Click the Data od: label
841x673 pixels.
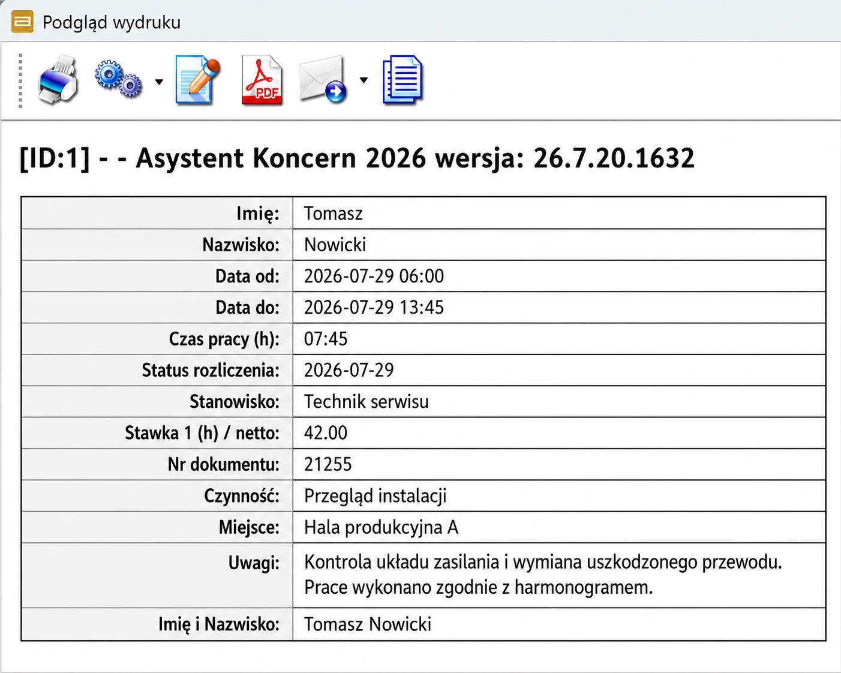click(x=248, y=276)
